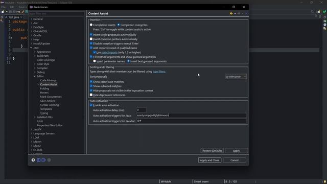327x184 pixels.
Task: Select Folding under Editor
Action: 44,88
